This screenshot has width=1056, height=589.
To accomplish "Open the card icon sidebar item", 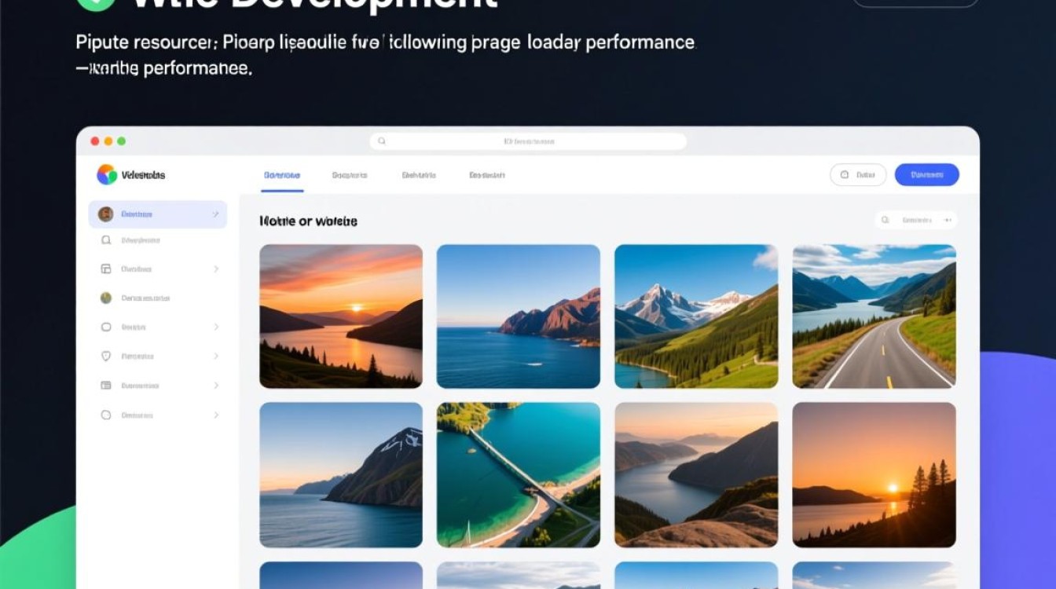I will tap(106, 386).
